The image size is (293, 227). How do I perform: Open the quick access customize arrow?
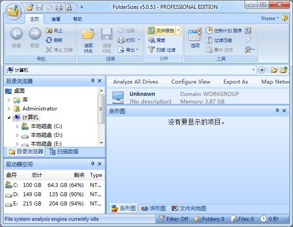[x=82, y=7]
